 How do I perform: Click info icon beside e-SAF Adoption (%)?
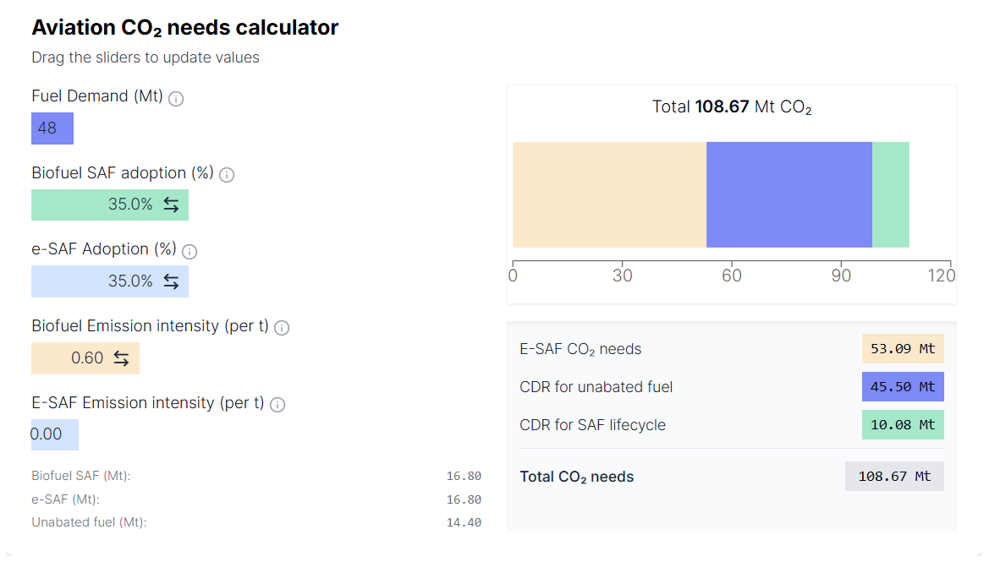click(190, 252)
